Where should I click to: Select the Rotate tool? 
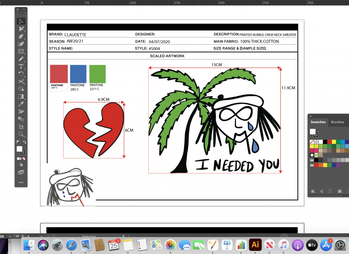pos(21,74)
